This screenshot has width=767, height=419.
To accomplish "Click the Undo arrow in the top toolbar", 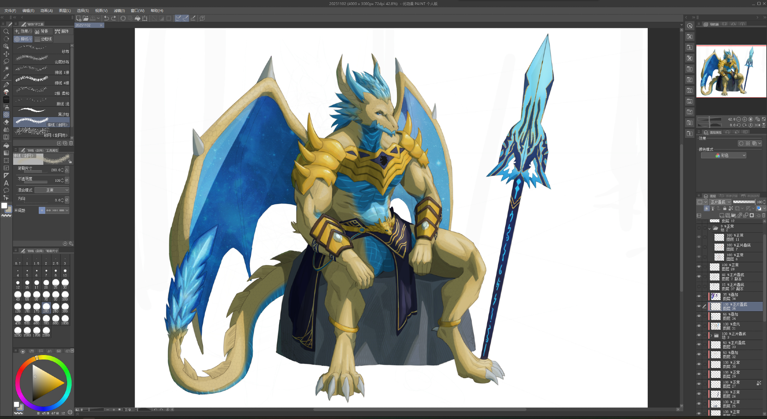I will 106,18.
